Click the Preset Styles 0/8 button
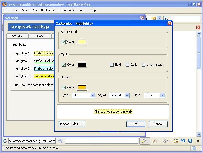The width and height of the screenshot is (203, 153). click(x=72, y=124)
